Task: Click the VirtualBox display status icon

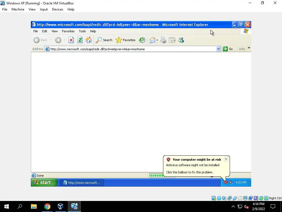Action: 245,198
